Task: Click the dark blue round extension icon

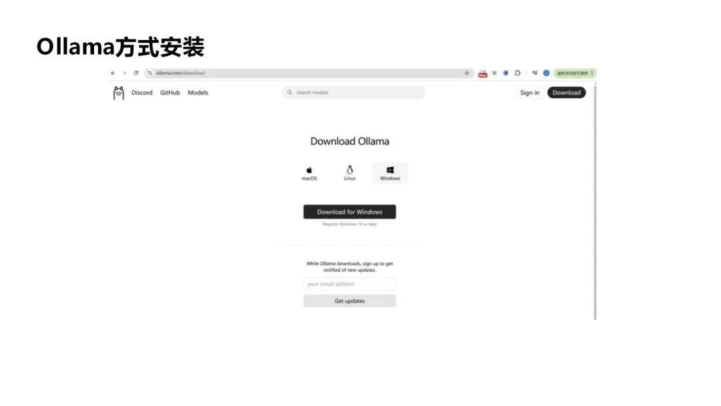Action: pos(506,73)
